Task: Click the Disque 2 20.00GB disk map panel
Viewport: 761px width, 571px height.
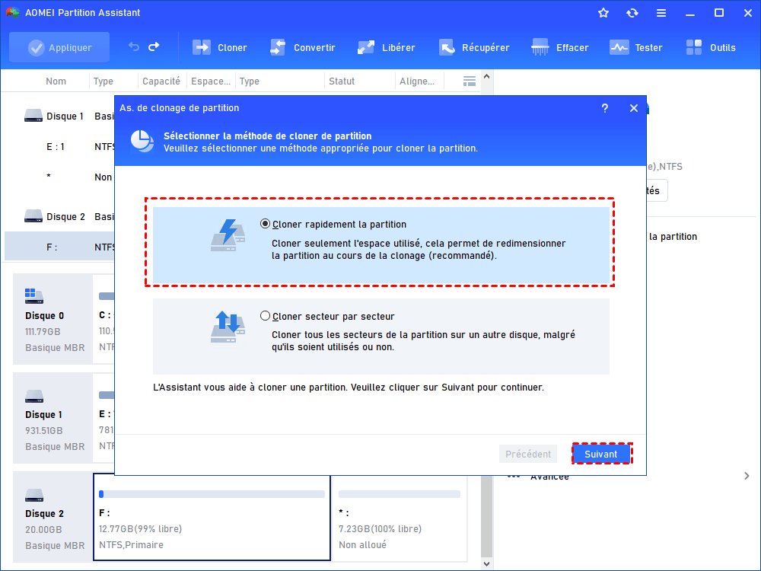Action: (x=53, y=517)
